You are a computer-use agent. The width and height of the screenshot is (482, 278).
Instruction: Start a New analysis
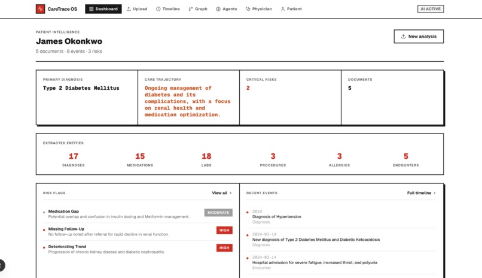[419, 37]
